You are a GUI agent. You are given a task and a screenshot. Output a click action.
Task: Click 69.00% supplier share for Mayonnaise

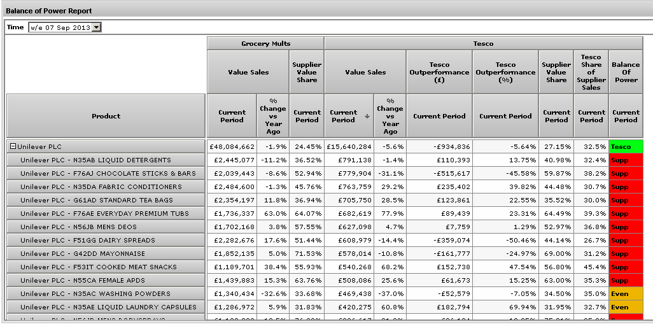tap(556, 253)
